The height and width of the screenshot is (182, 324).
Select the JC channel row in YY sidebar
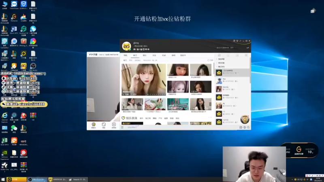click(232, 105)
